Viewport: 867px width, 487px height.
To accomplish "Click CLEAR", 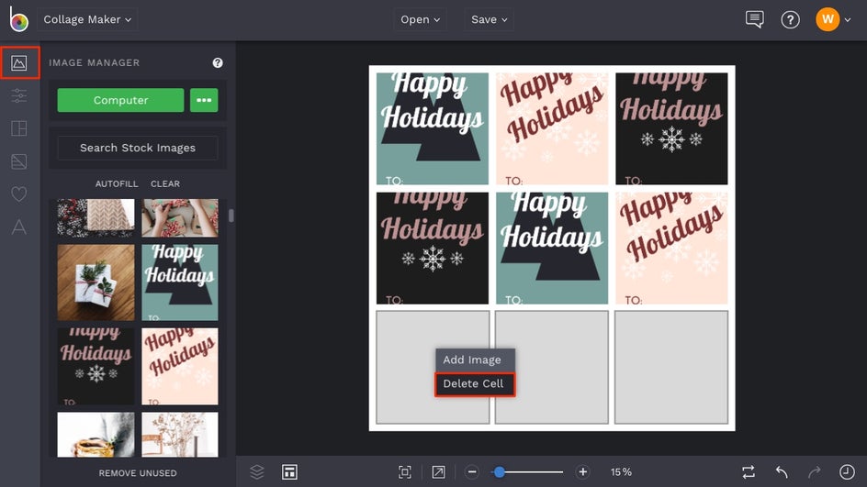I will (165, 183).
